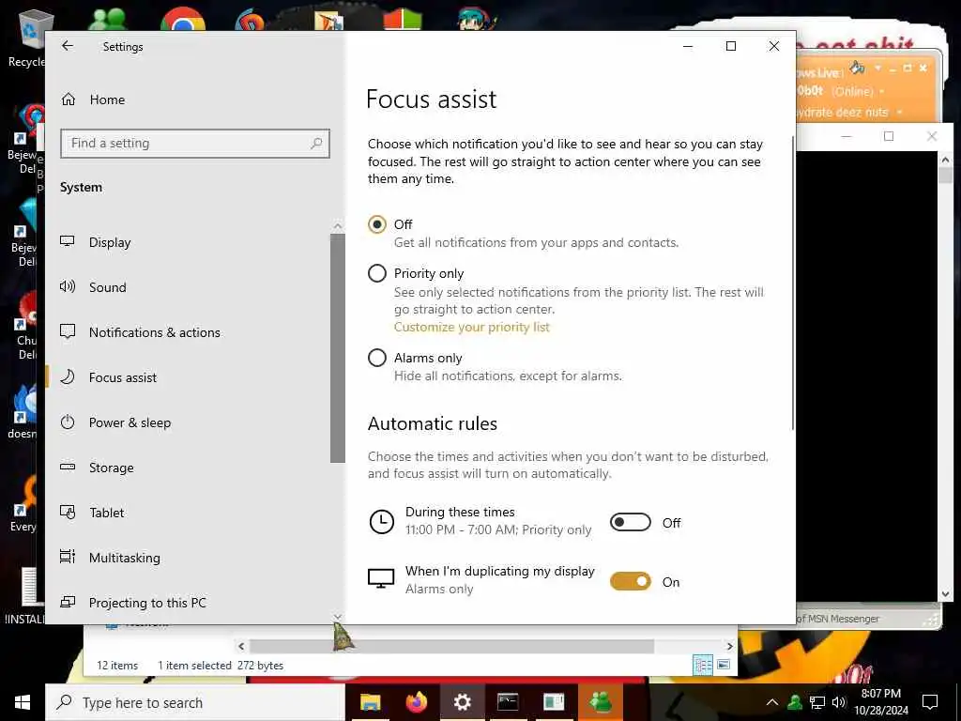This screenshot has width=961, height=721.
Task: Open Tablet via its tablet icon
Action: 68,512
